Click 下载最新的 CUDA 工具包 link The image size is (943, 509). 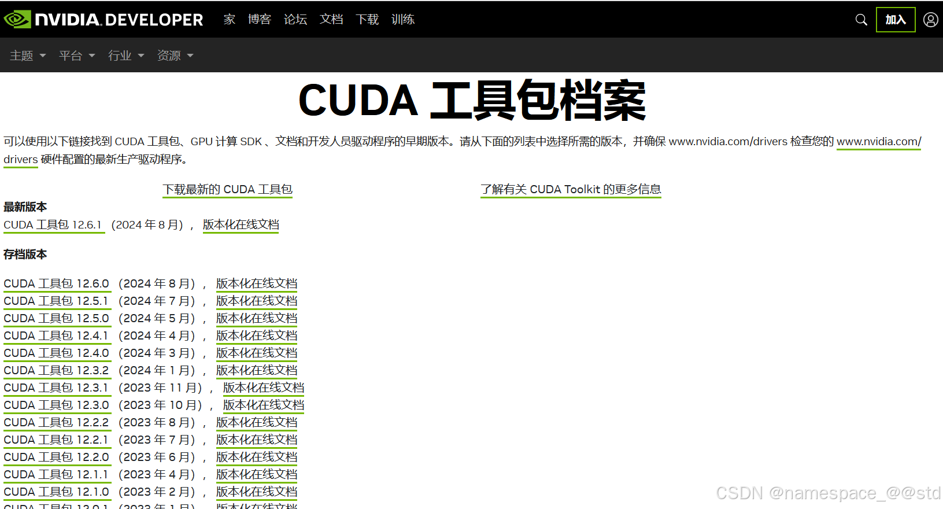click(227, 190)
